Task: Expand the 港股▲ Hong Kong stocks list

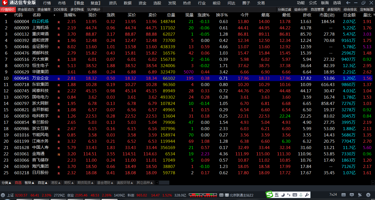Action: click(56, 182)
